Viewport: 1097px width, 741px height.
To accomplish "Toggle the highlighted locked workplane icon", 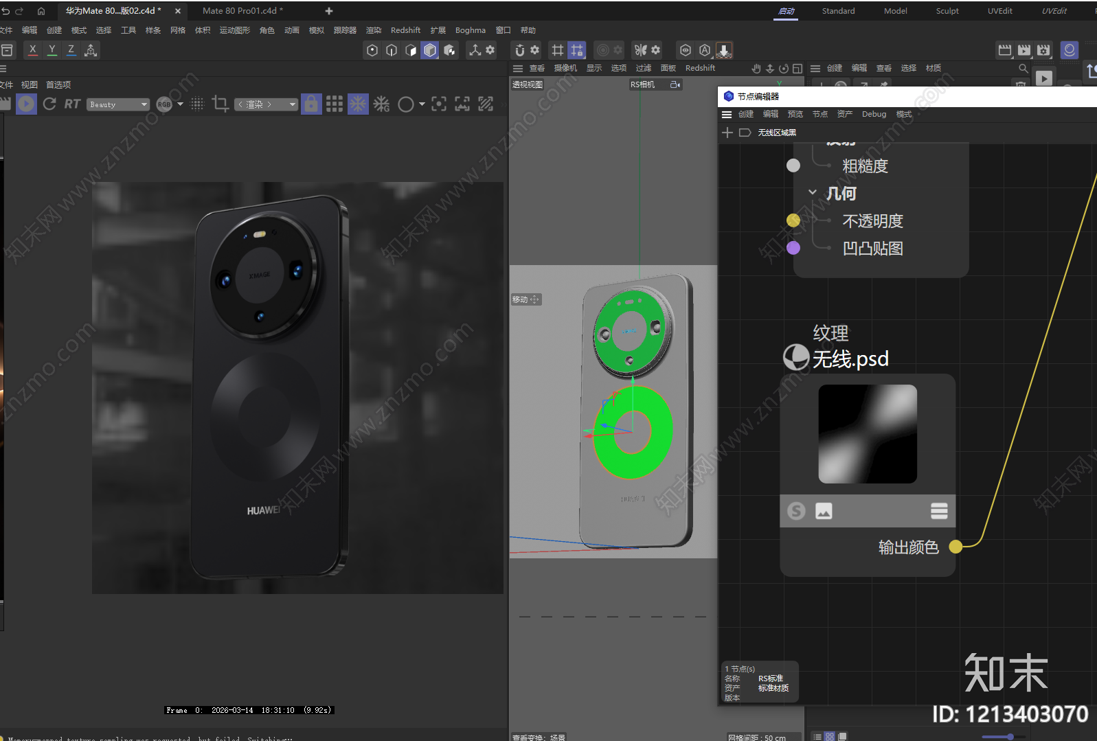I will pos(577,50).
